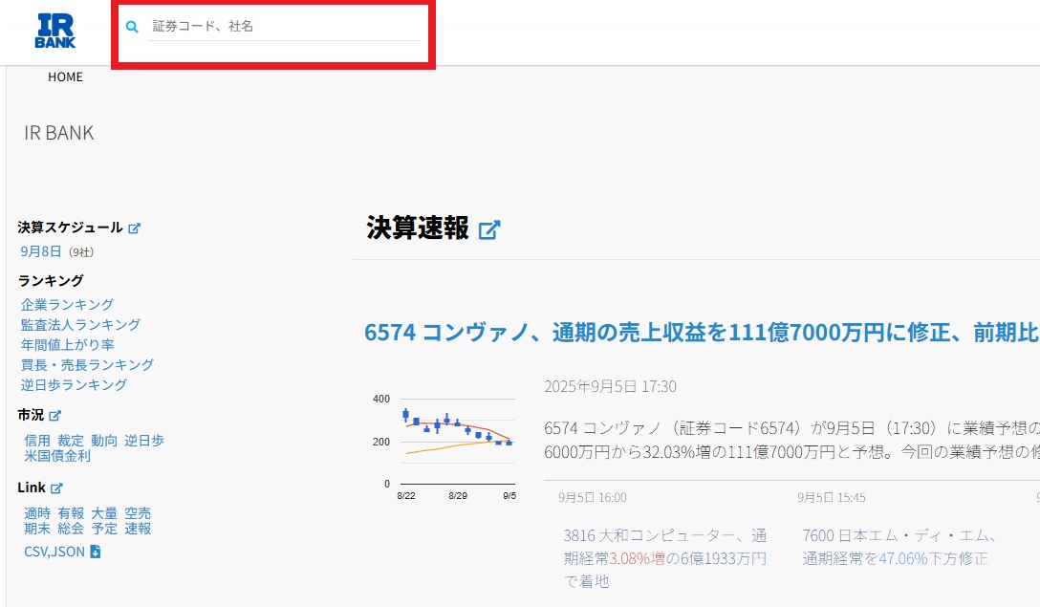Open external link icon beside 市況
This screenshot has height=607, width=1040.
coord(55,416)
